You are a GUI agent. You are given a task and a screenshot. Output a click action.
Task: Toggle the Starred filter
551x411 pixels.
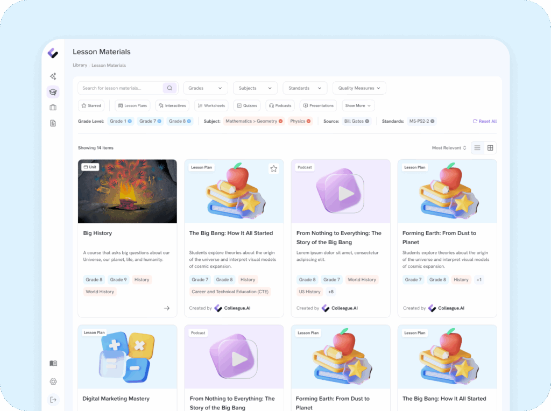tap(90, 106)
